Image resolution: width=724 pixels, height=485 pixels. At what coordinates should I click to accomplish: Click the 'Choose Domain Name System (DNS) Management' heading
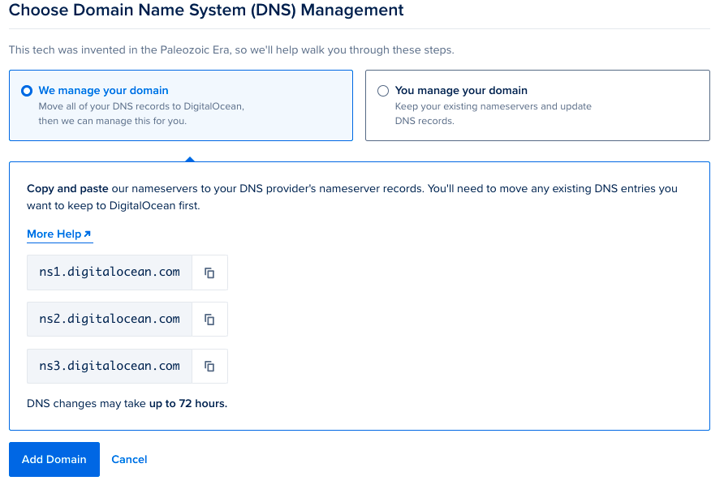[x=206, y=11]
